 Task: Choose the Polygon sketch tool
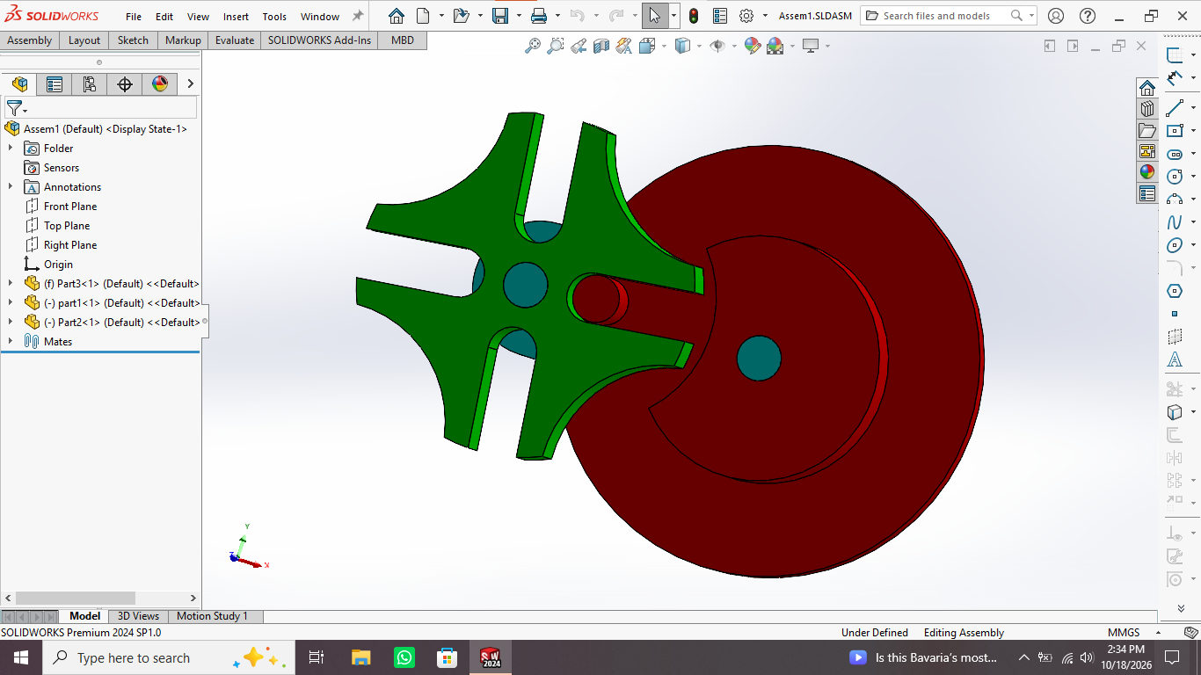tap(1175, 291)
